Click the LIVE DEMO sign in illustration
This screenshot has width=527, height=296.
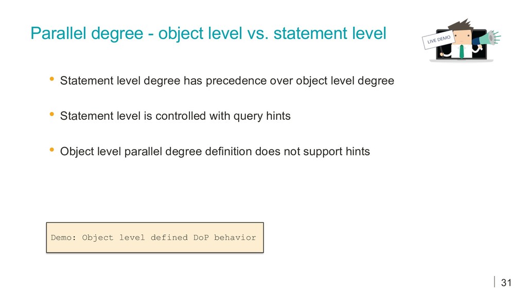tap(438, 40)
